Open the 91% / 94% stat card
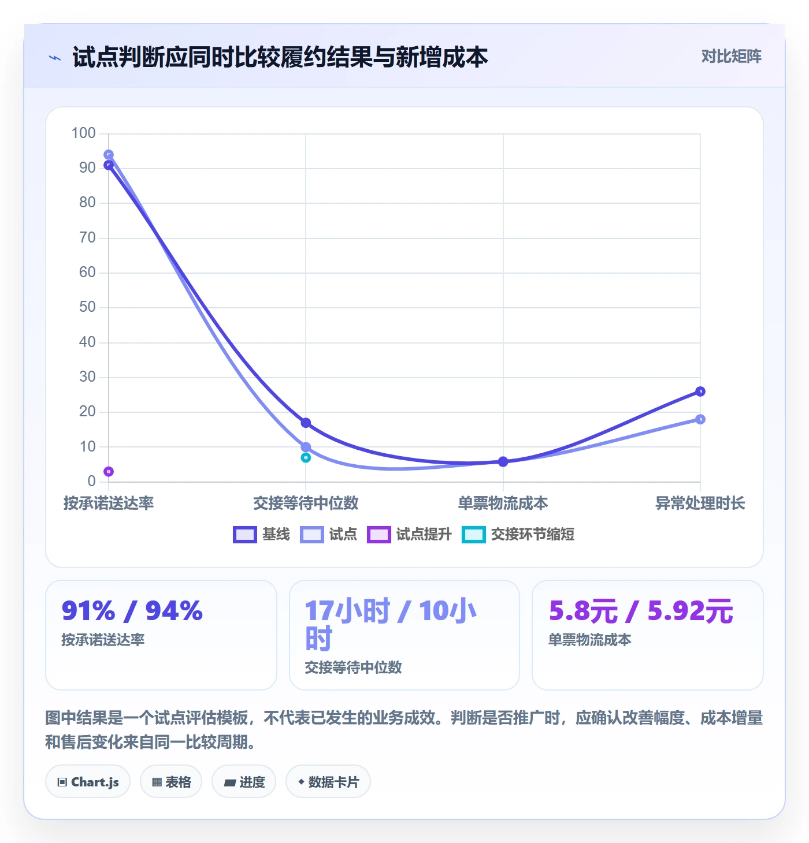809x843 pixels. [x=161, y=635]
